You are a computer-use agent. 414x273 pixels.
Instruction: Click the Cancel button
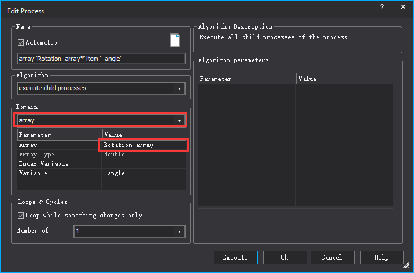pos(332,257)
